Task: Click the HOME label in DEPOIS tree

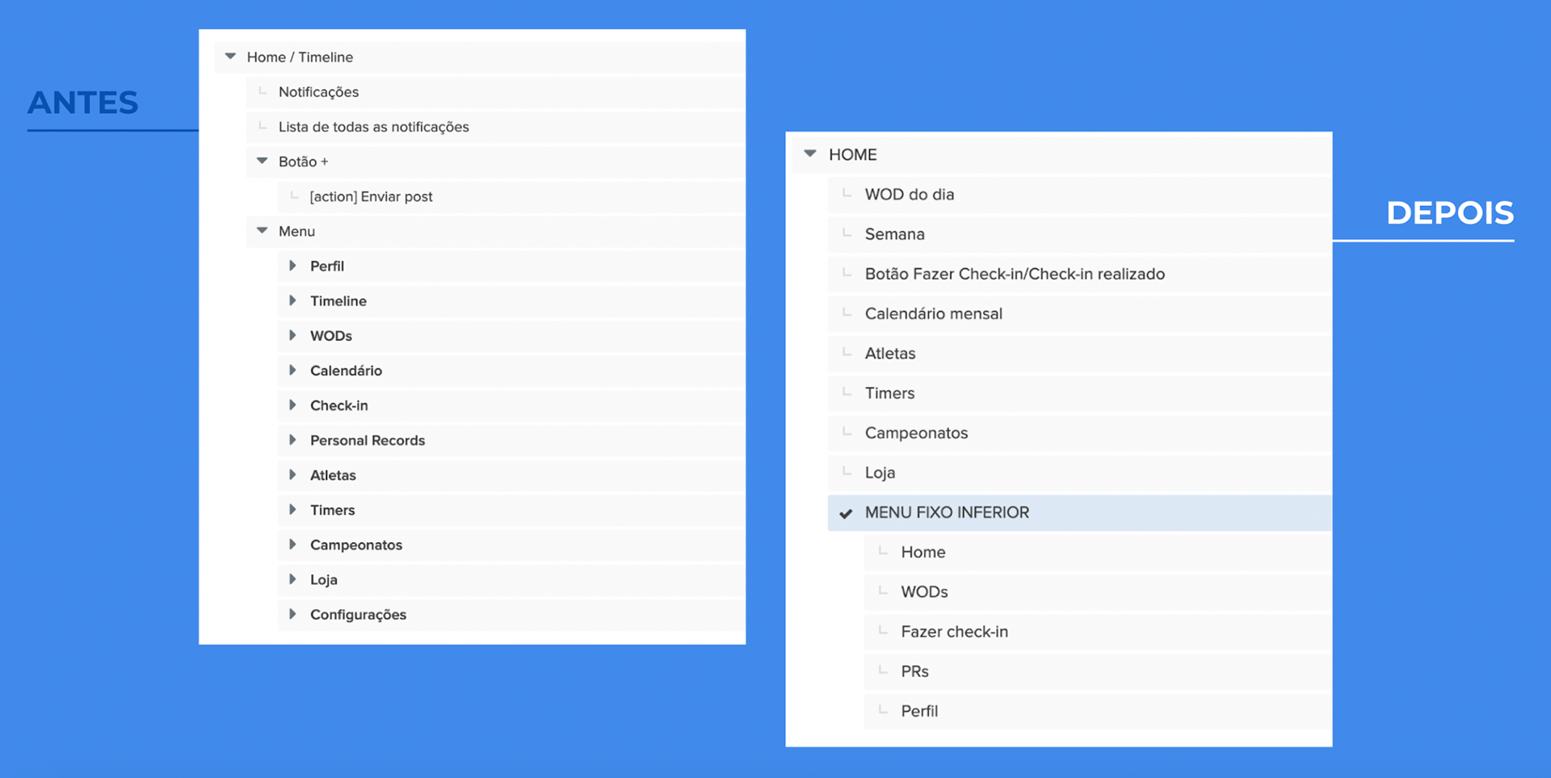Action: (852, 154)
